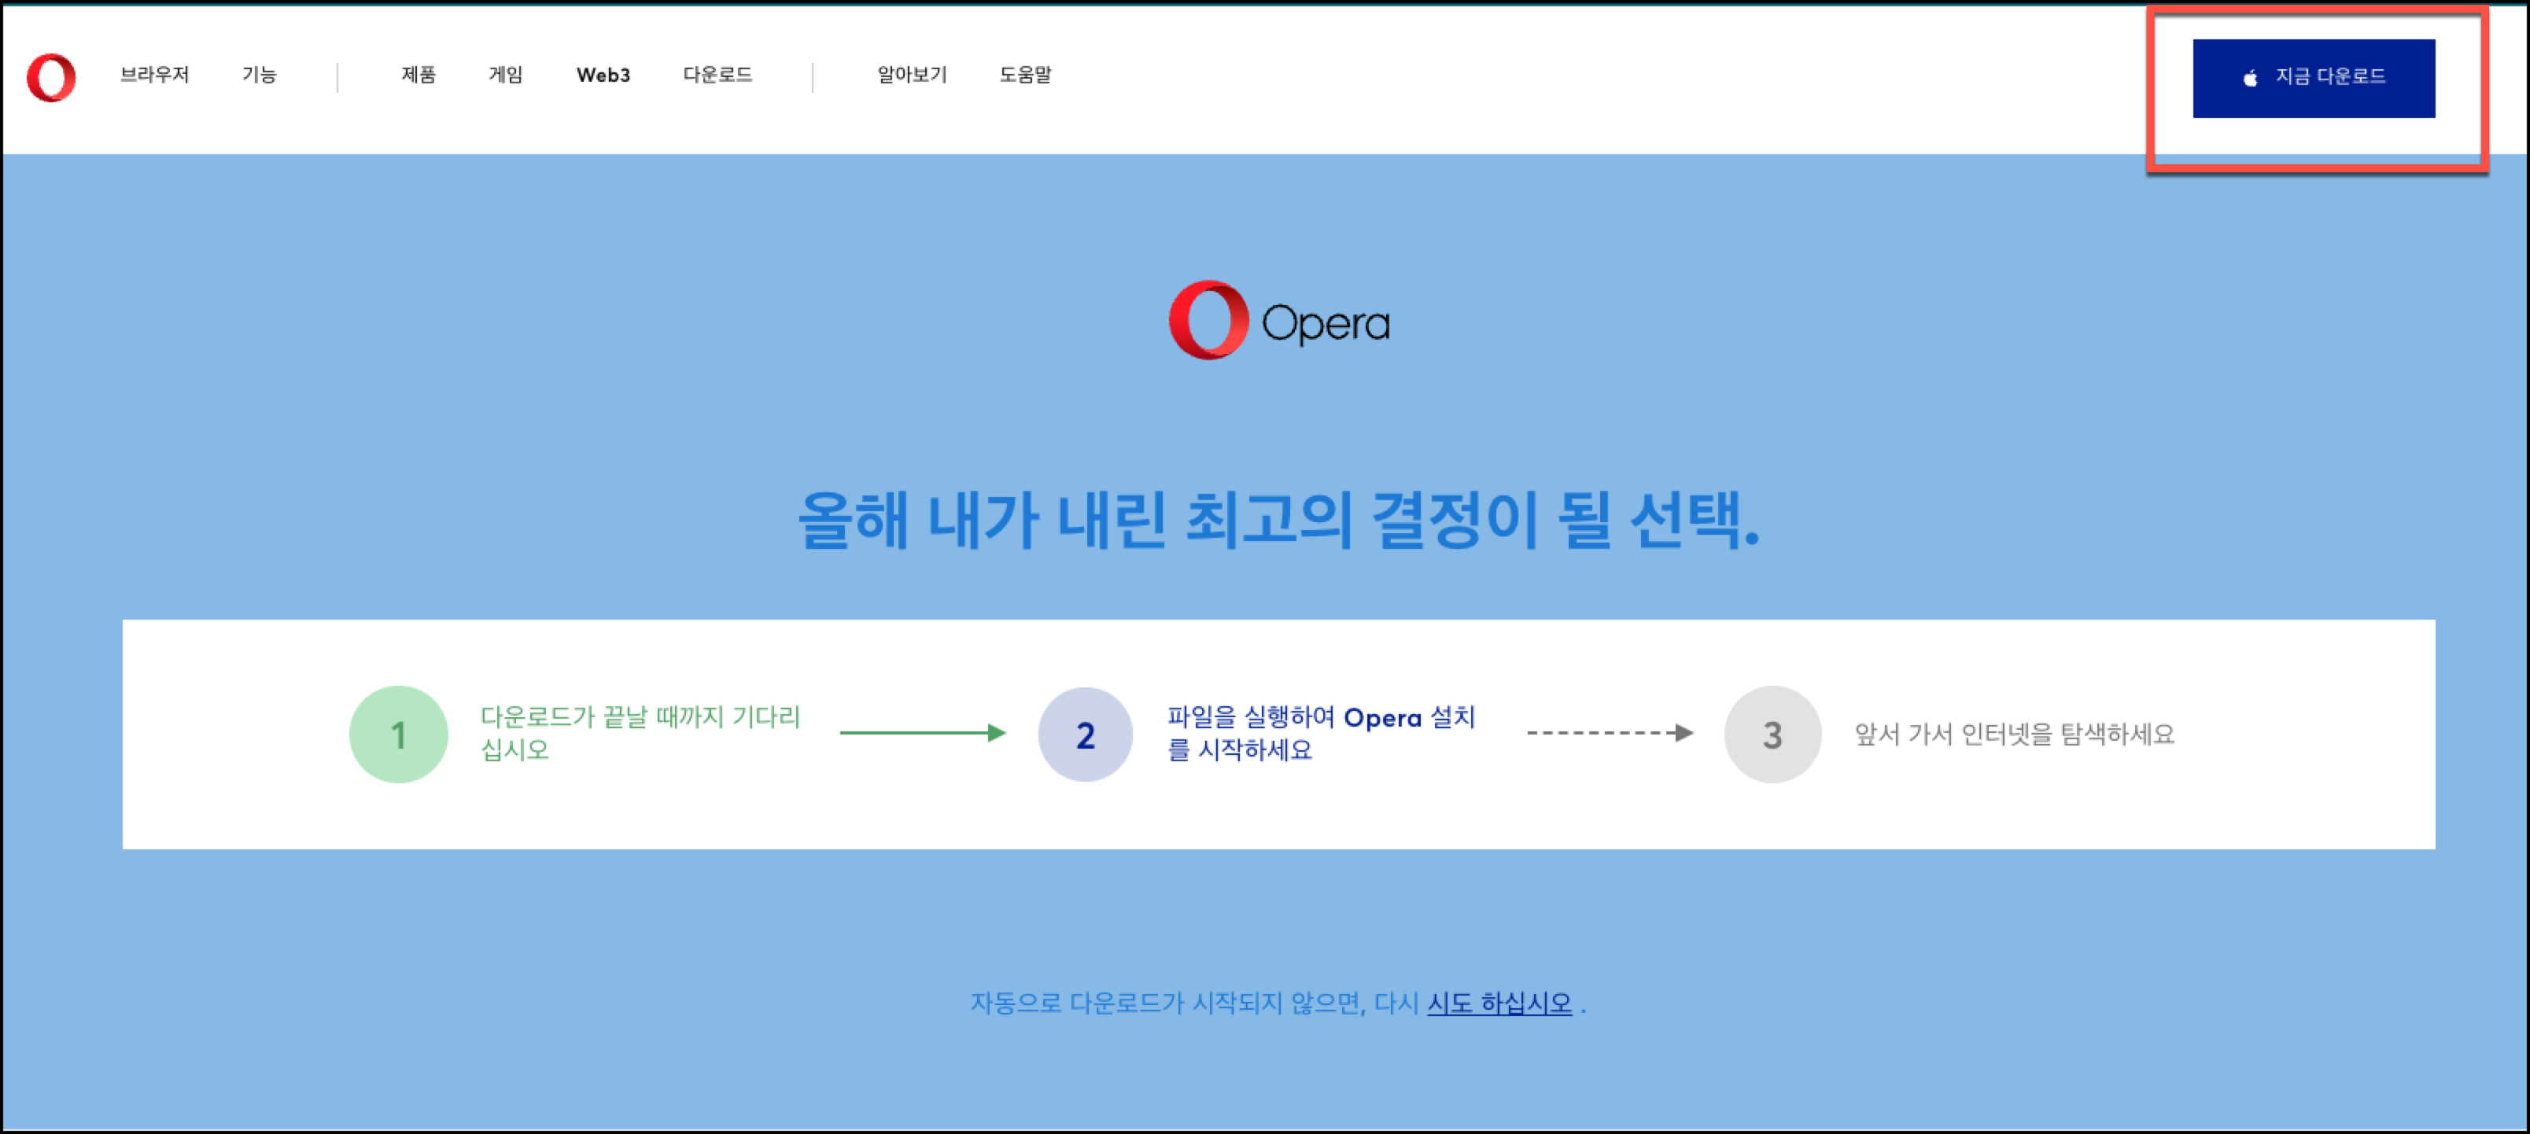
Task: Click the green step 1 circle
Action: [399, 735]
